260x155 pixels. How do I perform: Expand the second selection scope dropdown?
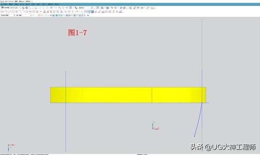coord(24,15)
